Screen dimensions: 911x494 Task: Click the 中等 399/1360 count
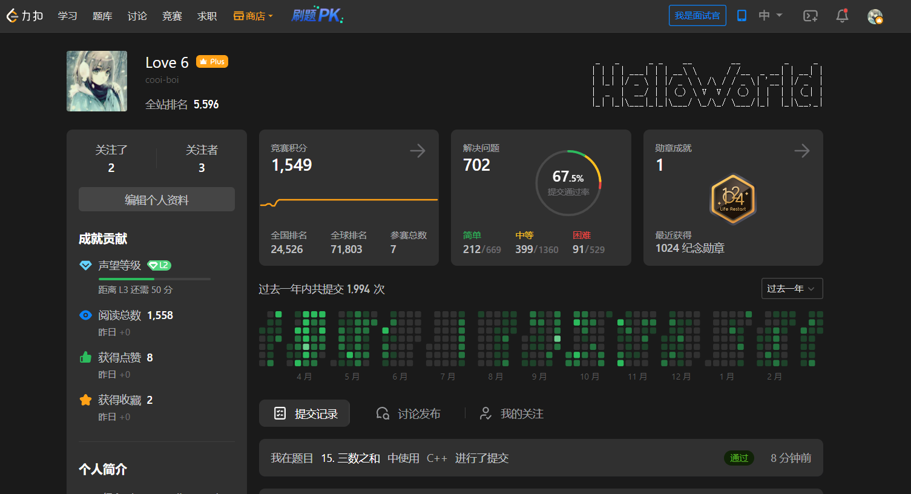pyautogui.click(x=537, y=249)
